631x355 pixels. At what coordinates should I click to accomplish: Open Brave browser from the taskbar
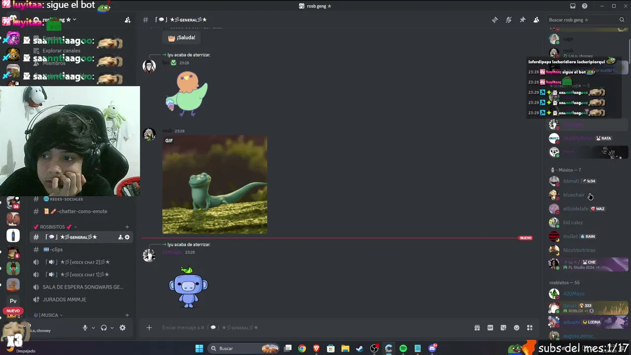(x=316, y=349)
